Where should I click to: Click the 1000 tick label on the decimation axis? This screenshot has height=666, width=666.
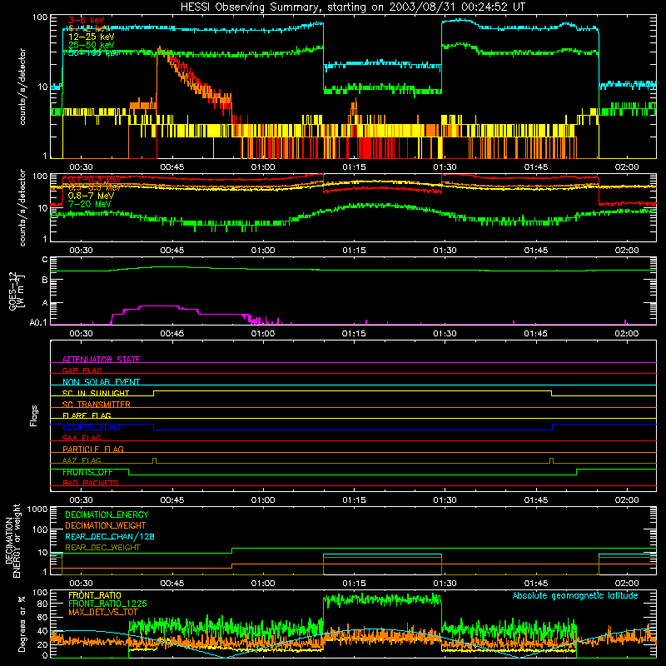pos(37,509)
